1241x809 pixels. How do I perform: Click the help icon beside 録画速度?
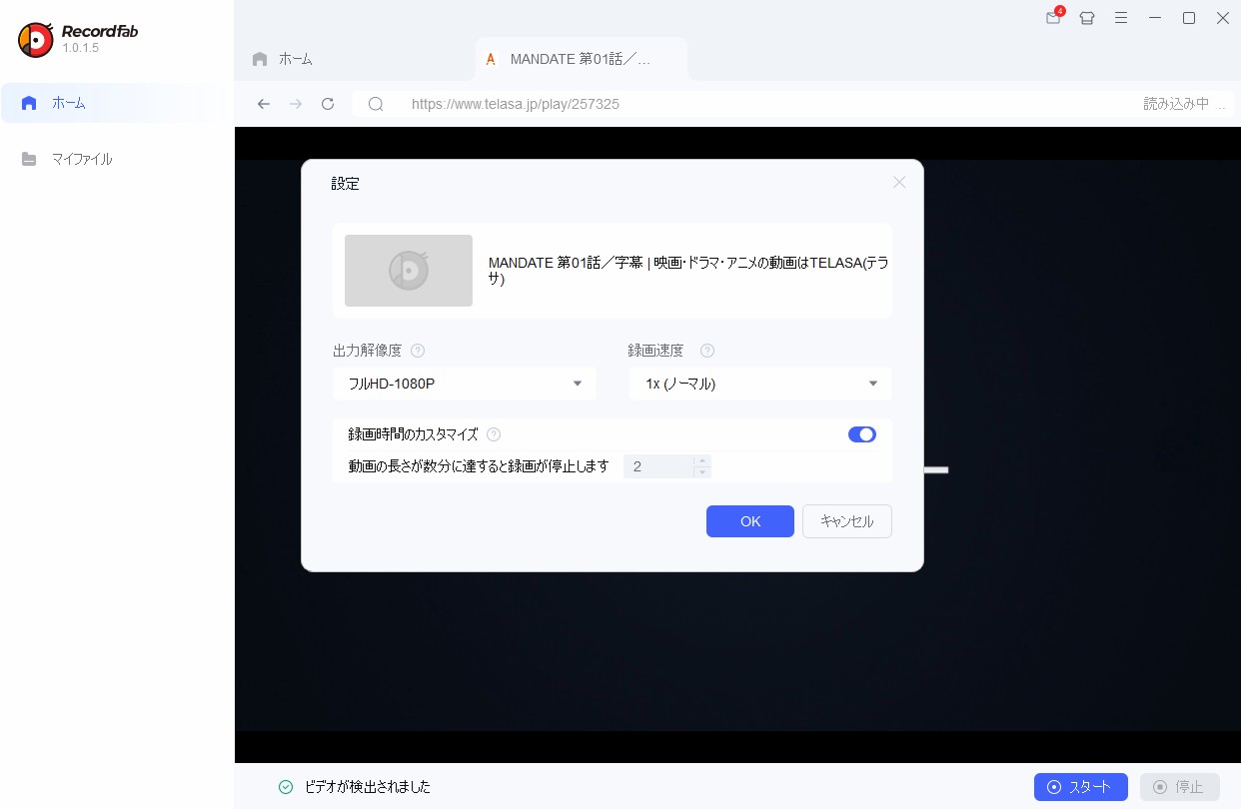click(707, 351)
